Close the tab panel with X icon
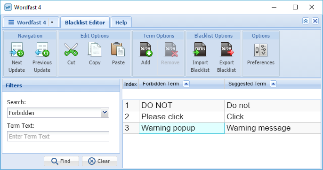The height and width of the screenshot is (170, 323). point(315,21)
